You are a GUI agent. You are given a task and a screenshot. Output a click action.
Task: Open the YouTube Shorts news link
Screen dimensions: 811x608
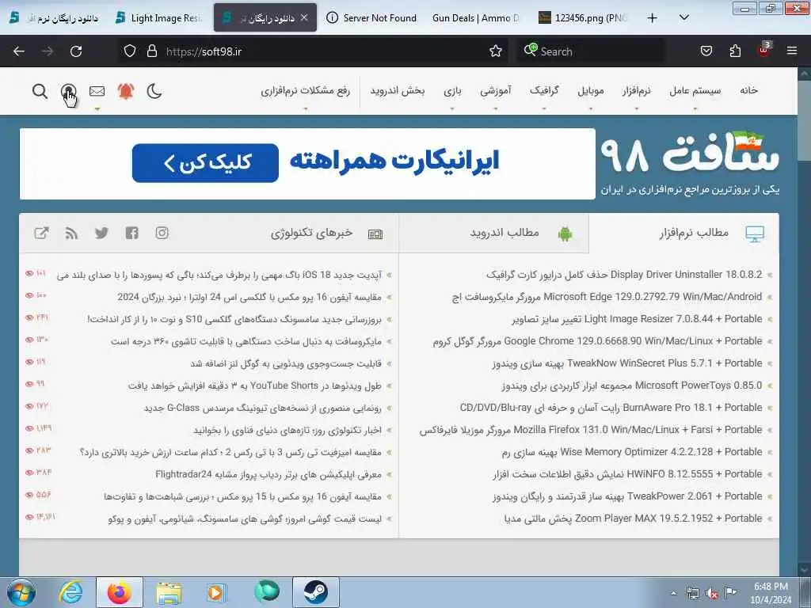point(254,386)
